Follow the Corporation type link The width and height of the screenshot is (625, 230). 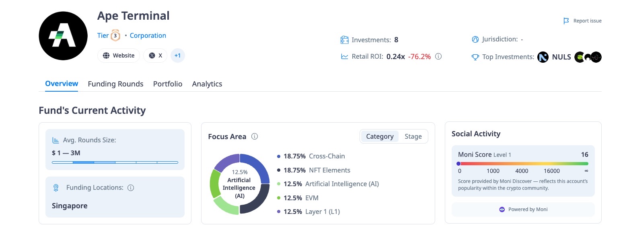[x=148, y=35]
